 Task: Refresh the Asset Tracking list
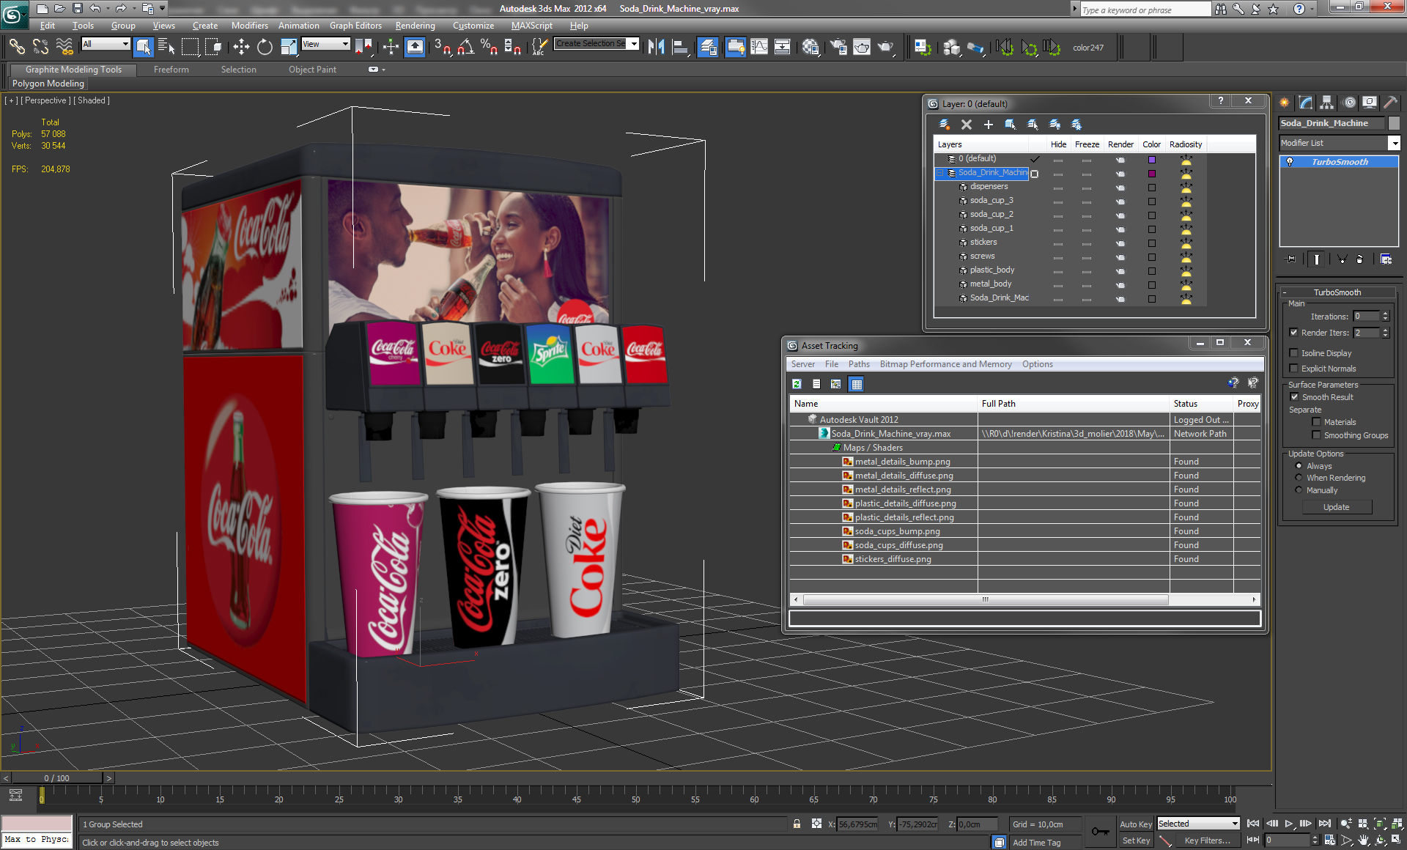pyautogui.click(x=797, y=384)
